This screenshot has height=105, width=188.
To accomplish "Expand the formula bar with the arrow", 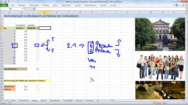I will point(187,9).
